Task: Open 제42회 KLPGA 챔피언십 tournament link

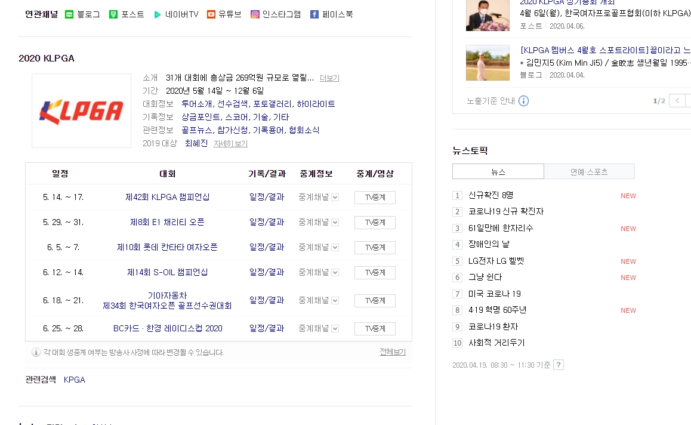Action: point(168,197)
